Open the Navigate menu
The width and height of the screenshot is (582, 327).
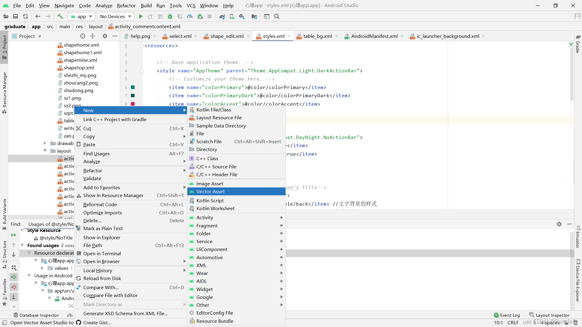[64, 5]
